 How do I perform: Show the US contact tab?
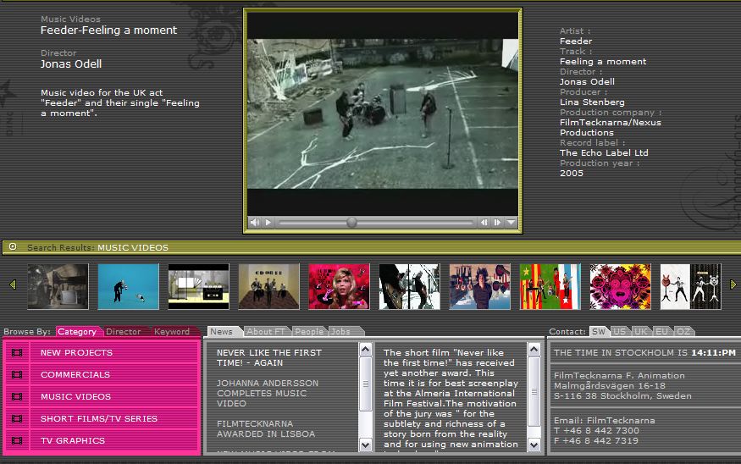pos(620,332)
